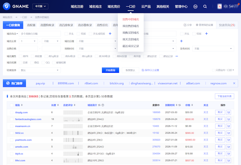This screenshot has height=165, width=241.
Task: Open the fantasticautoglass.com domain link
Action: pos(28,119)
